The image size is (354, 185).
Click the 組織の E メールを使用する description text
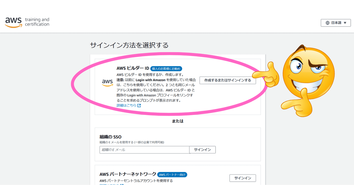click(x=132, y=142)
